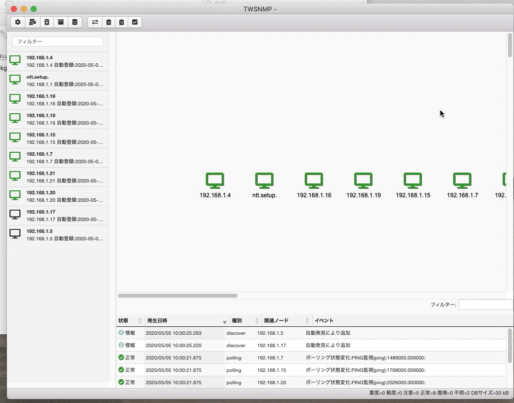
Task: Select 192.168.1.19 in the node list
Action: (58, 119)
